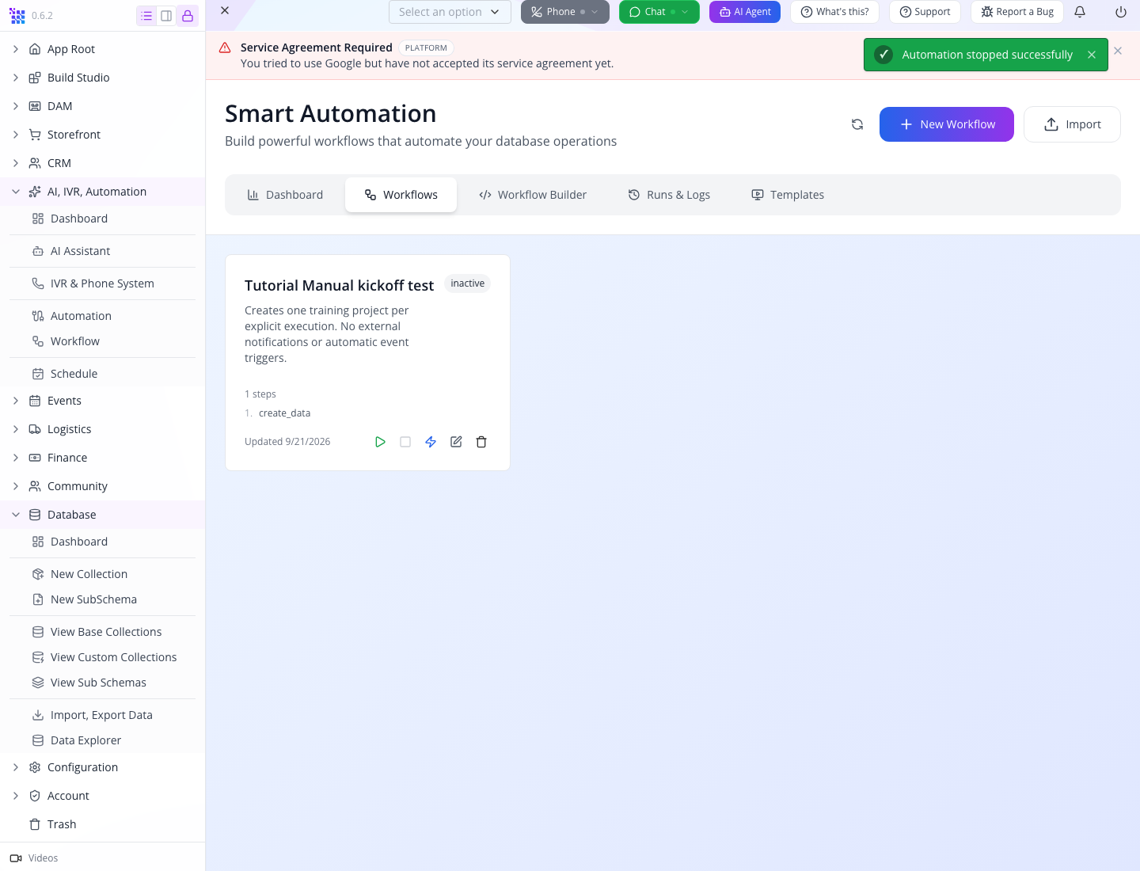Open Support from top bar
Viewport: 1140px width, 871px height.
[925, 12]
